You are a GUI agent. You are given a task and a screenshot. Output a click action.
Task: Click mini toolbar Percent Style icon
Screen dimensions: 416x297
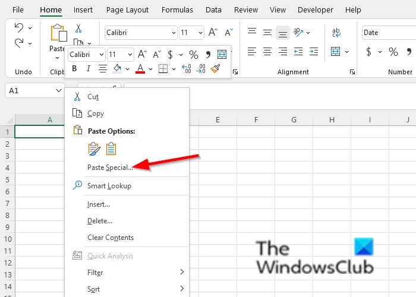click(193, 55)
